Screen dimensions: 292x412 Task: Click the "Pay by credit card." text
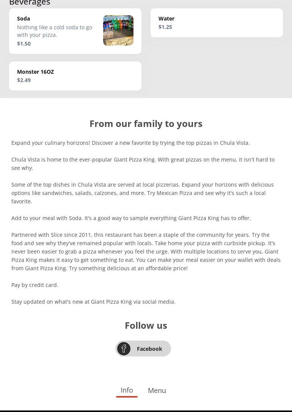coord(35,285)
